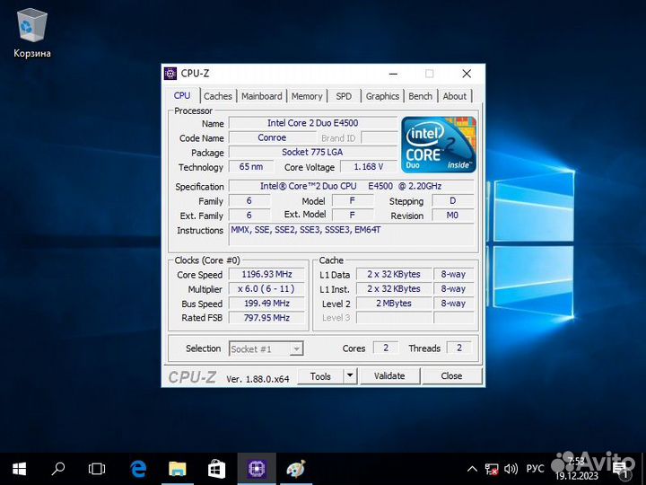Switch to the About tab
Screen dimensions: 646x485
coord(454,96)
